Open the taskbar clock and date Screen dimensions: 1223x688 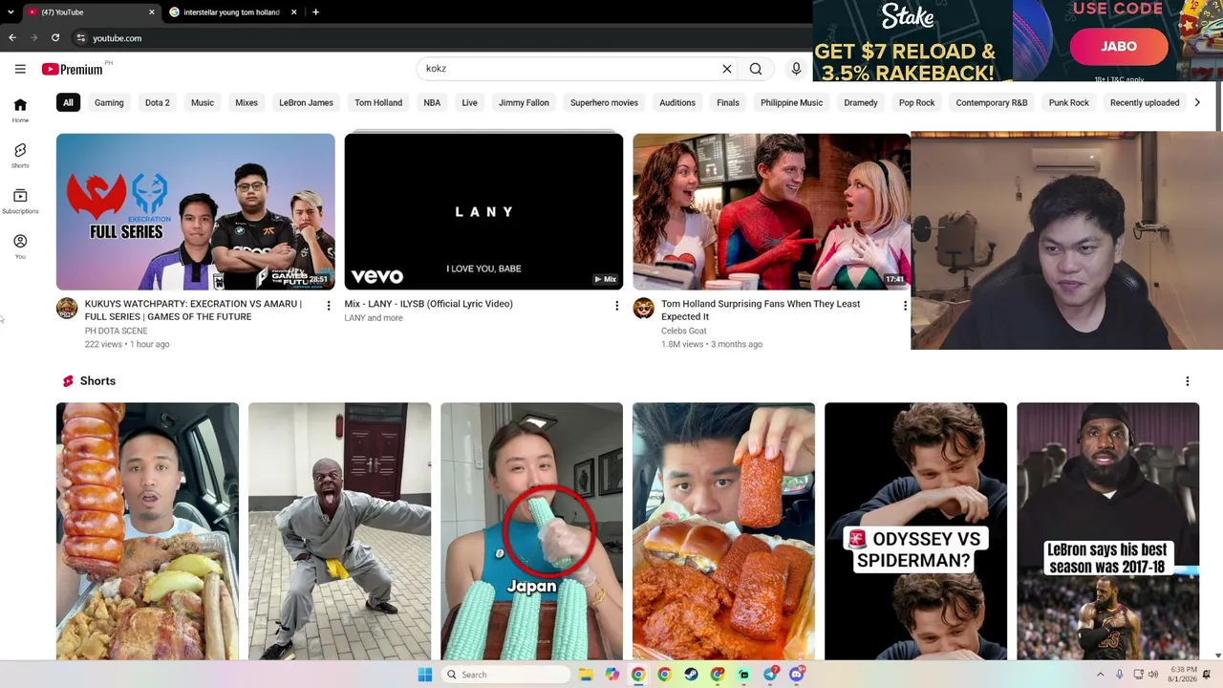[x=1183, y=675]
